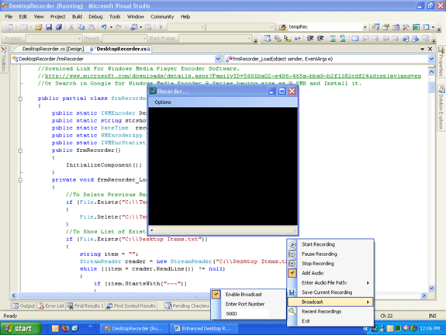Open the Community menu
This screenshot has width=446, height=335.
(x=162, y=16)
